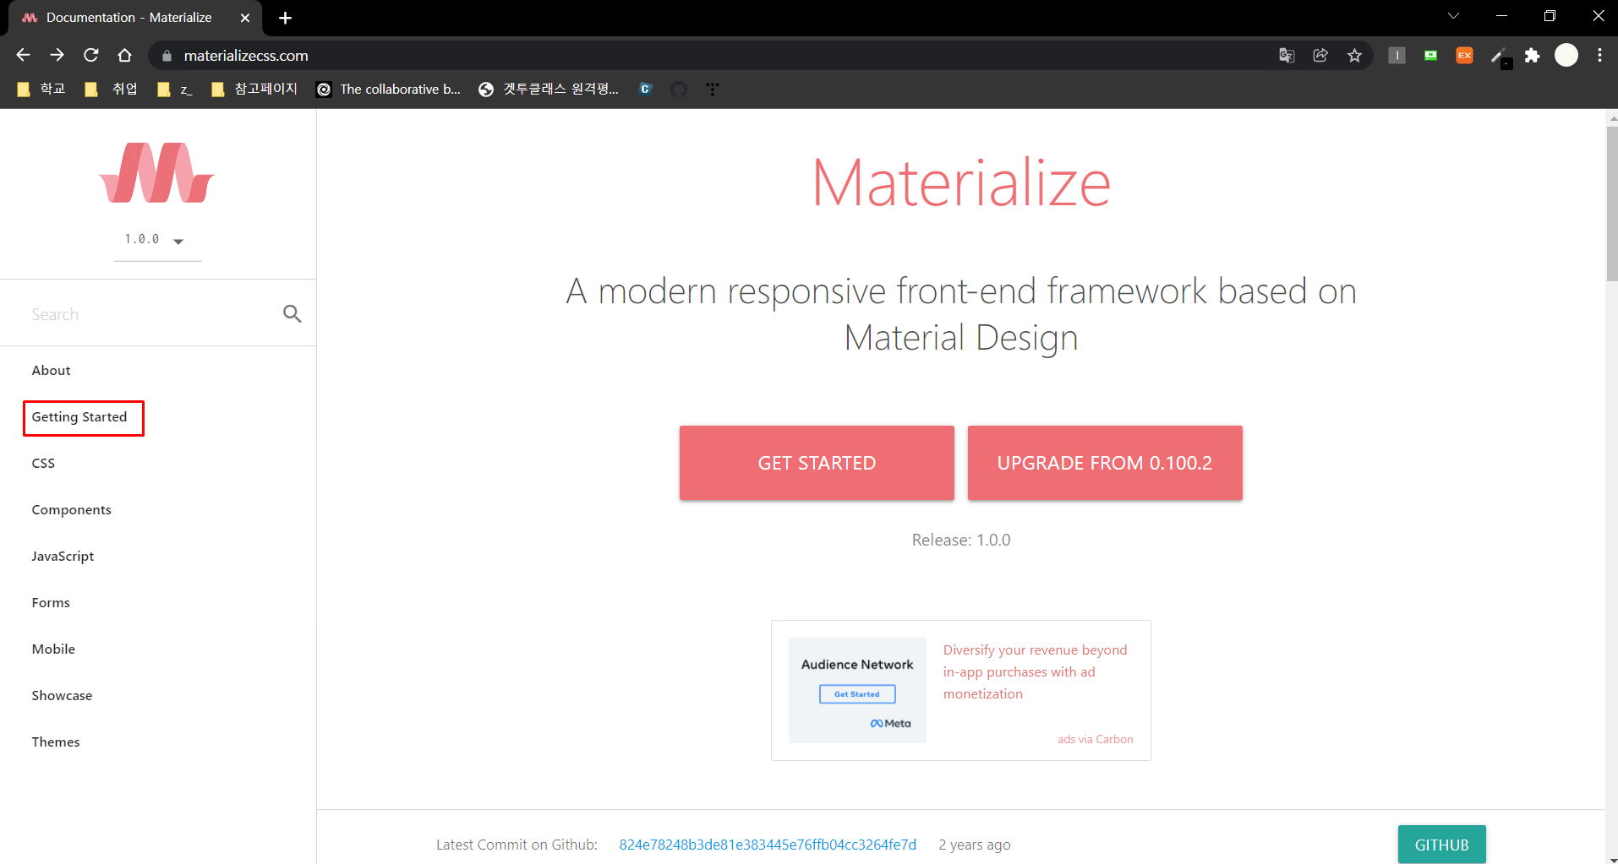Expand the CSS sidebar section
This screenshot has height=864, width=1618.
pyautogui.click(x=43, y=464)
